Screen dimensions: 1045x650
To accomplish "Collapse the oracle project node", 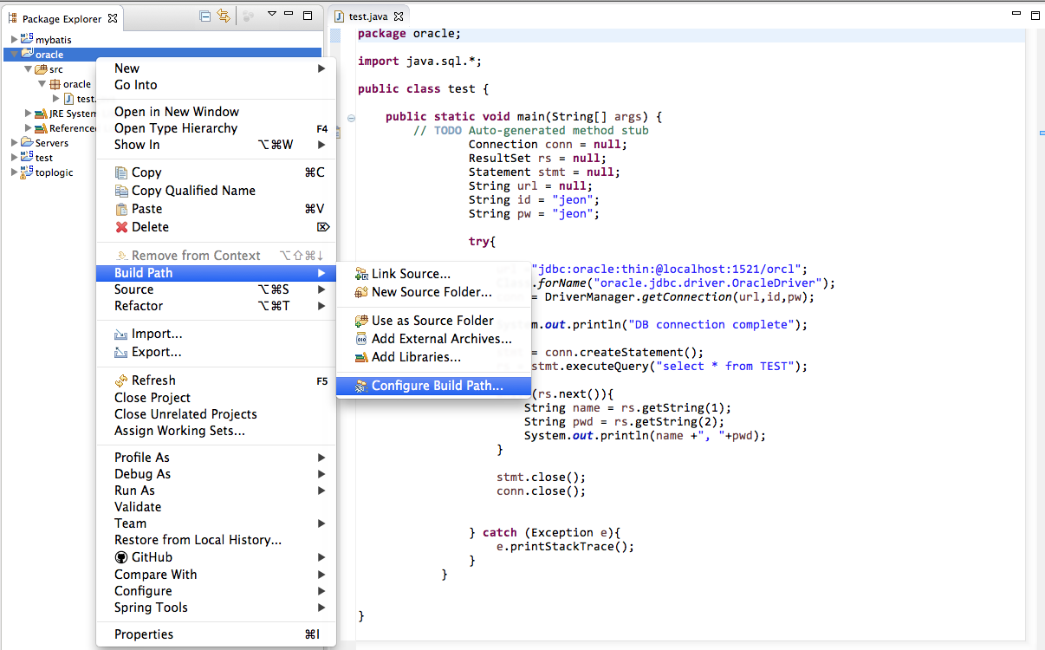I will (x=15, y=55).
